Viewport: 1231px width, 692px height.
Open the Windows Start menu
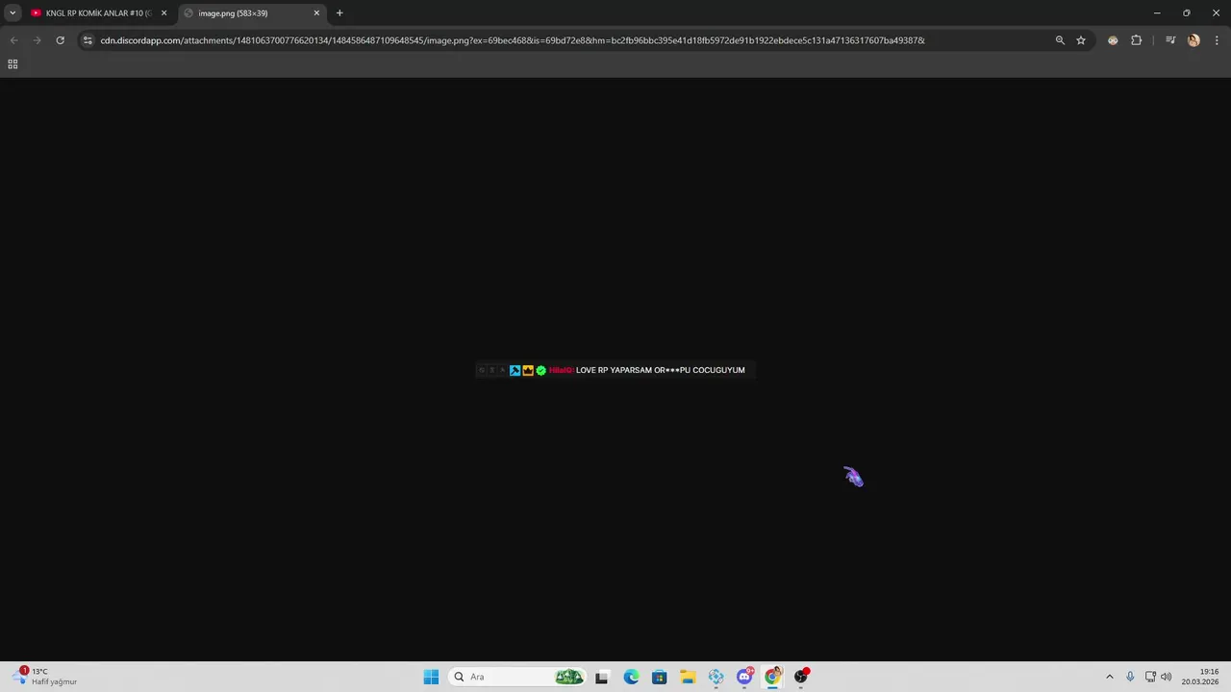coord(431,677)
